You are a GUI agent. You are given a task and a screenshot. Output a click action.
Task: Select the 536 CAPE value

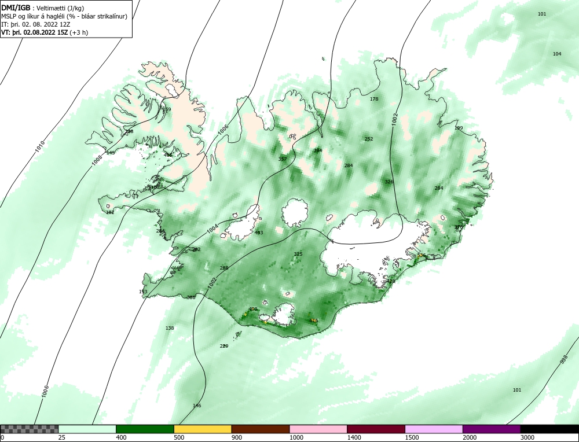click(x=422, y=255)
